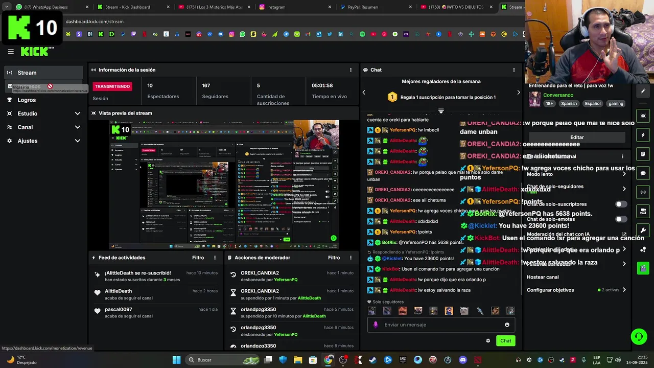Click the camera icon in right sidebar

(643, 211)
